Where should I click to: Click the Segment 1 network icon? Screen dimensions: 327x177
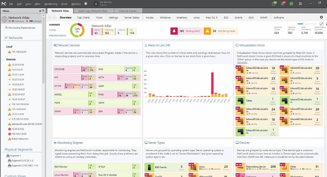tap(8, 156)
